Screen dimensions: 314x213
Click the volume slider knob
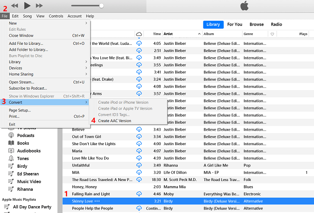(102, 6)
